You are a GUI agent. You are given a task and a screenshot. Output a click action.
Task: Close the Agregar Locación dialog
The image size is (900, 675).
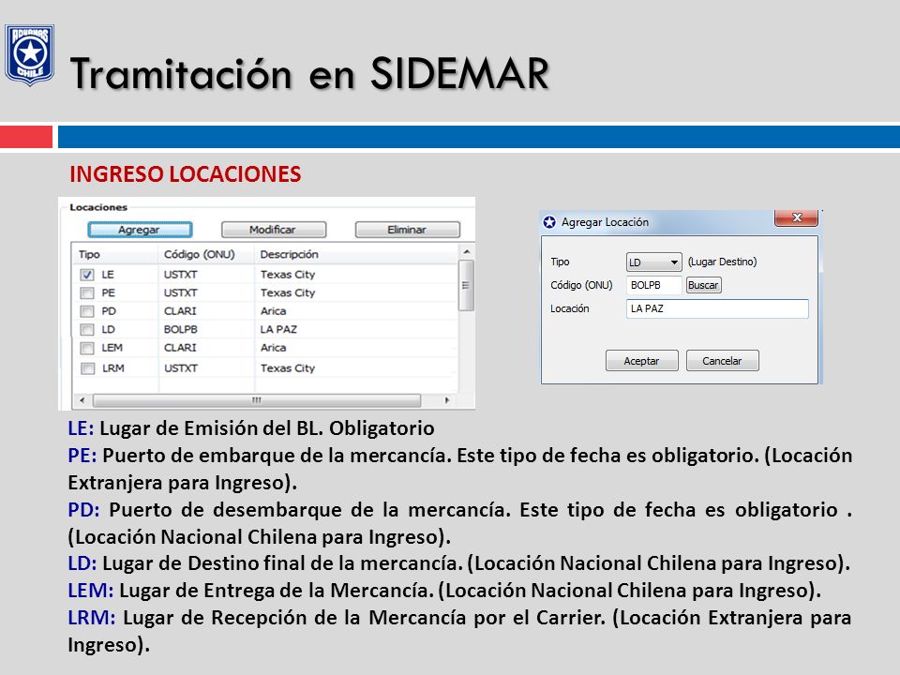(x=796, y=217)
